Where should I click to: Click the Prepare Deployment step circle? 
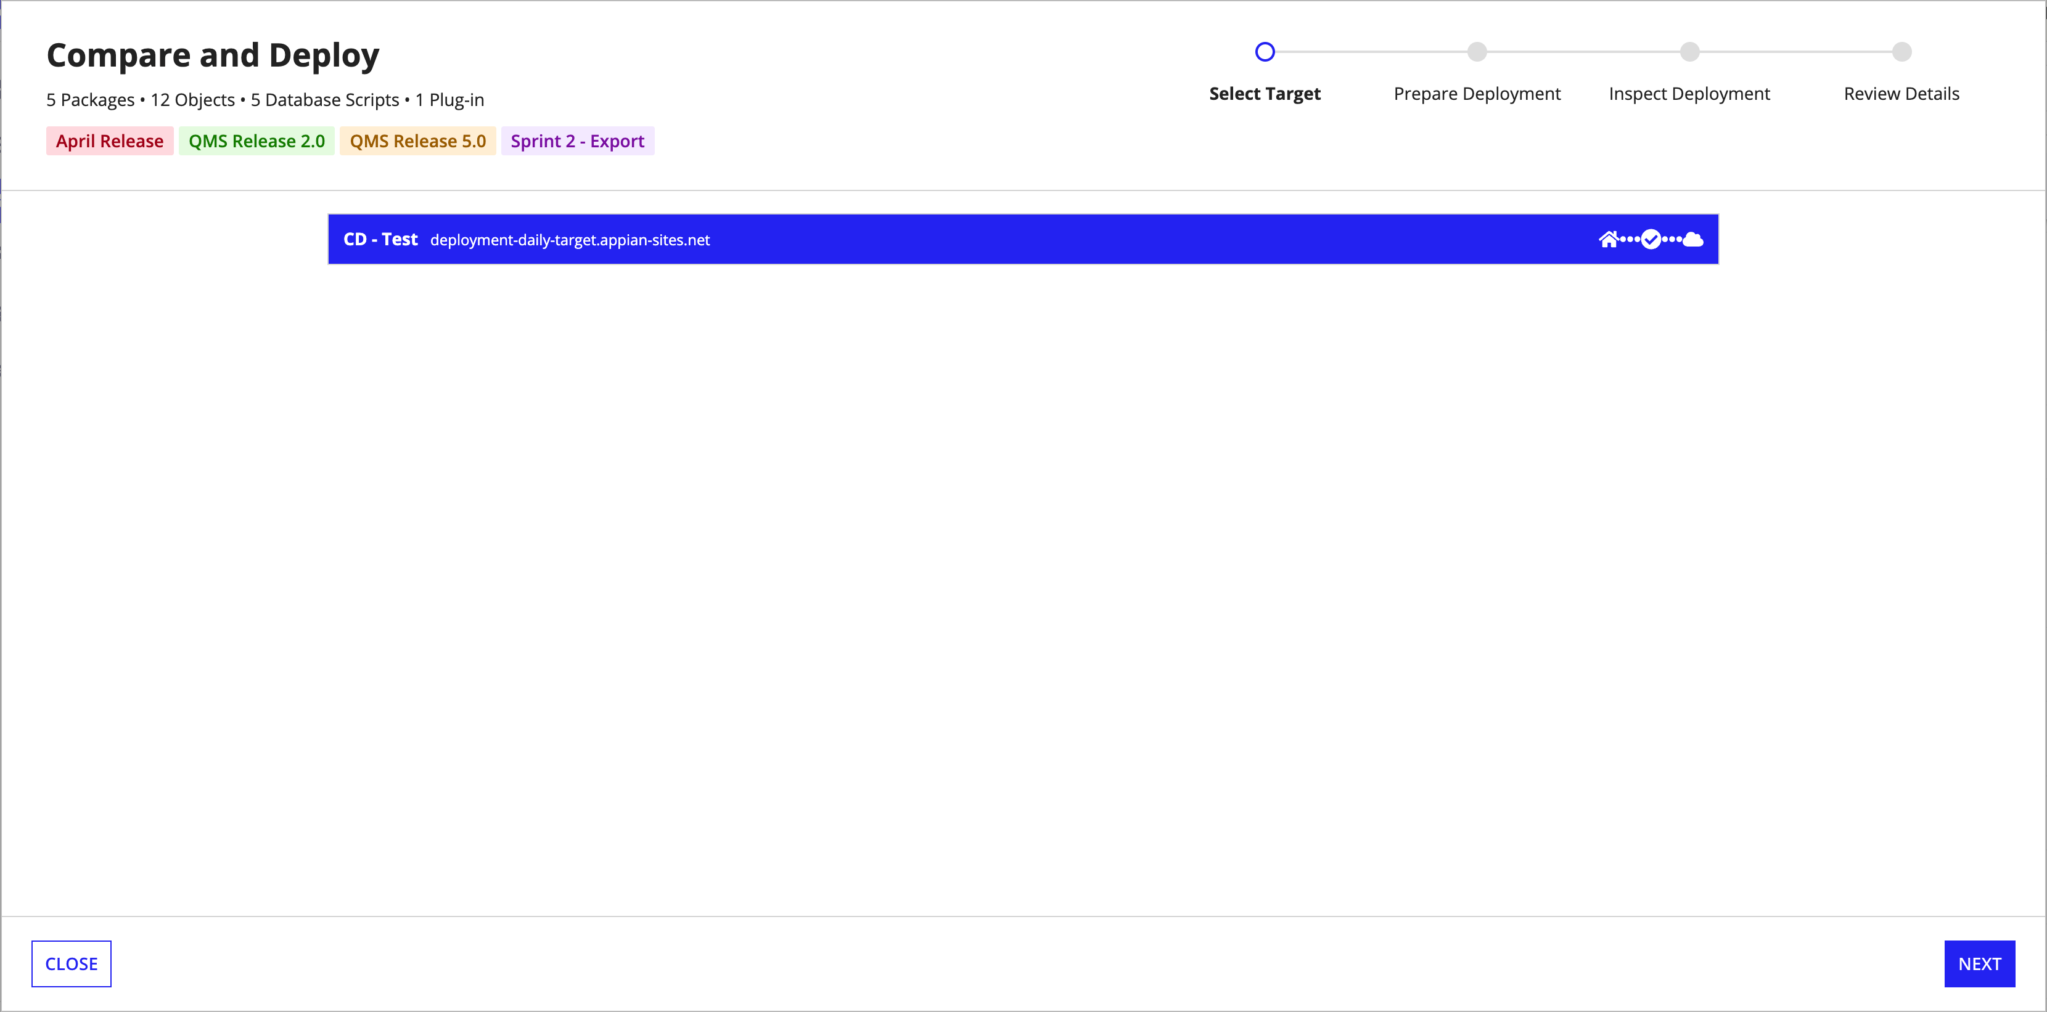[x=1477, y=52]
